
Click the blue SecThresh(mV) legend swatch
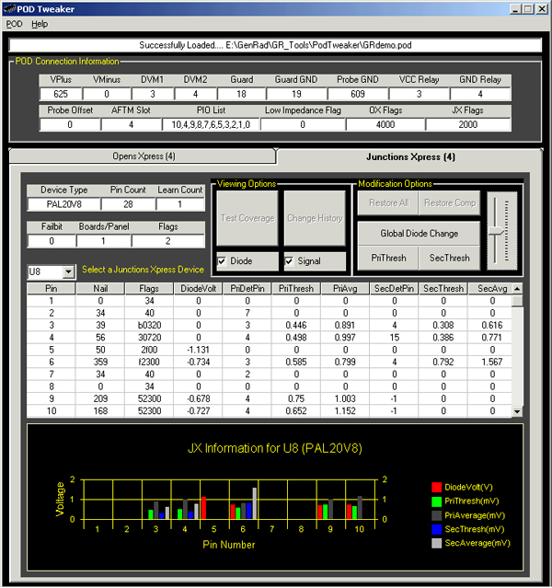(x=436, y=529)
